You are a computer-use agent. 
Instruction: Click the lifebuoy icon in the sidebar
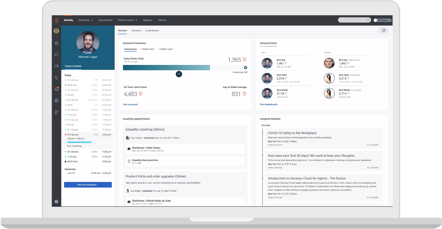tap(56, 100)
